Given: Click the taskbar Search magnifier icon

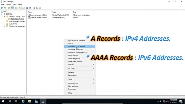Looking at the screenshot, I should [10, 101].
